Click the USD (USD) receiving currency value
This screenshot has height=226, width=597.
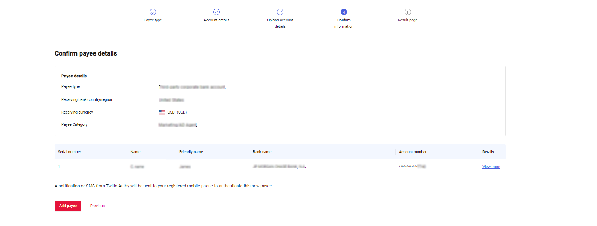point(177,112)
